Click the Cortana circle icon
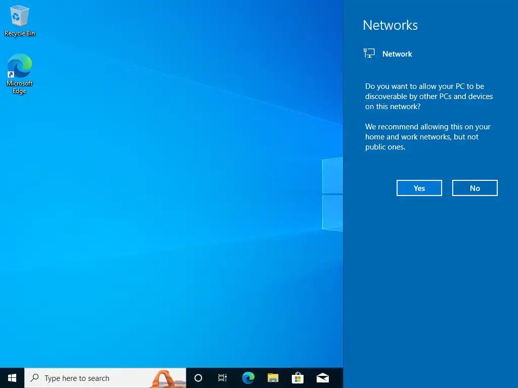Viewport: 518px width, 388px height. 198,378
